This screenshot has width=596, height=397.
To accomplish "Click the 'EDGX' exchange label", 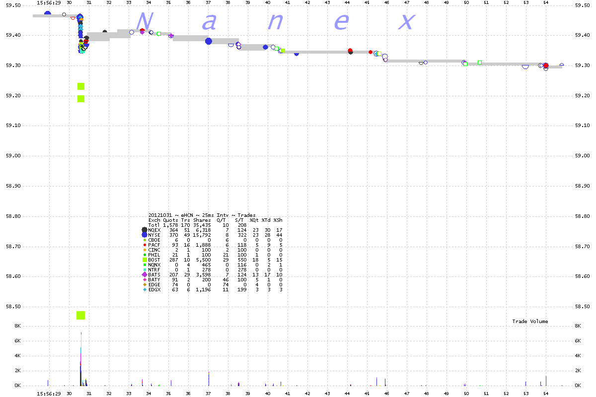I will [154, 289].
